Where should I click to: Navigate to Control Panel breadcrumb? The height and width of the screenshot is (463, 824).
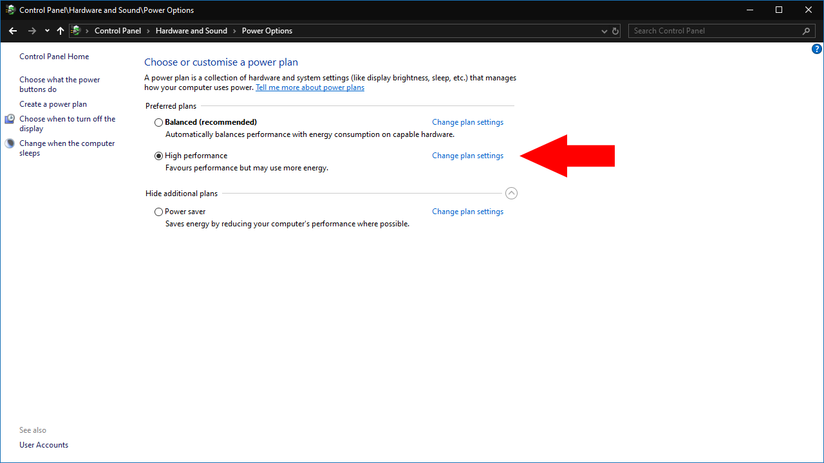point(118,31)
